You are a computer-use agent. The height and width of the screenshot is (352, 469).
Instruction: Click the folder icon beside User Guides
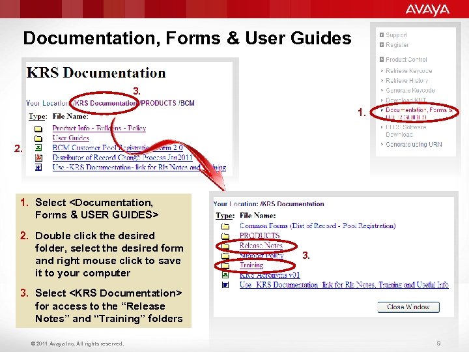tap(38, 139)
